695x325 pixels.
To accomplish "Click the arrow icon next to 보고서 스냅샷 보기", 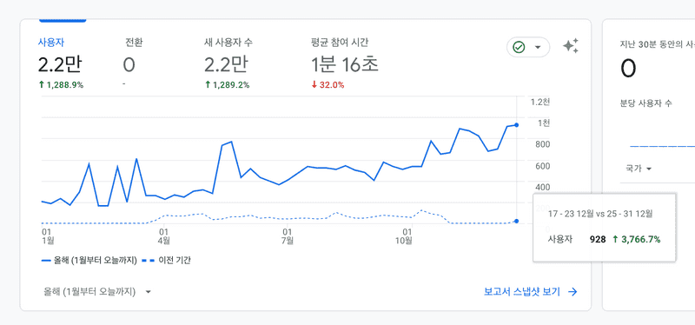I will click(573, 292).
